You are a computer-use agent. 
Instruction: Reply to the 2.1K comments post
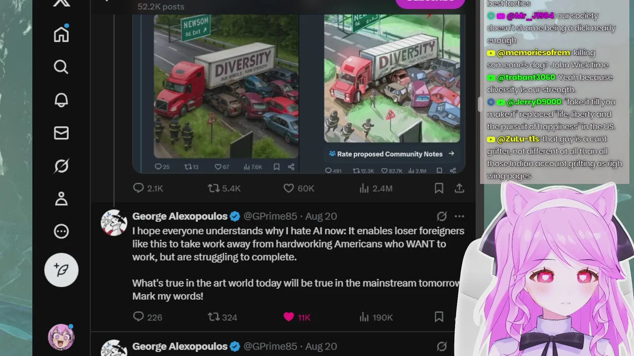point(148,188)
